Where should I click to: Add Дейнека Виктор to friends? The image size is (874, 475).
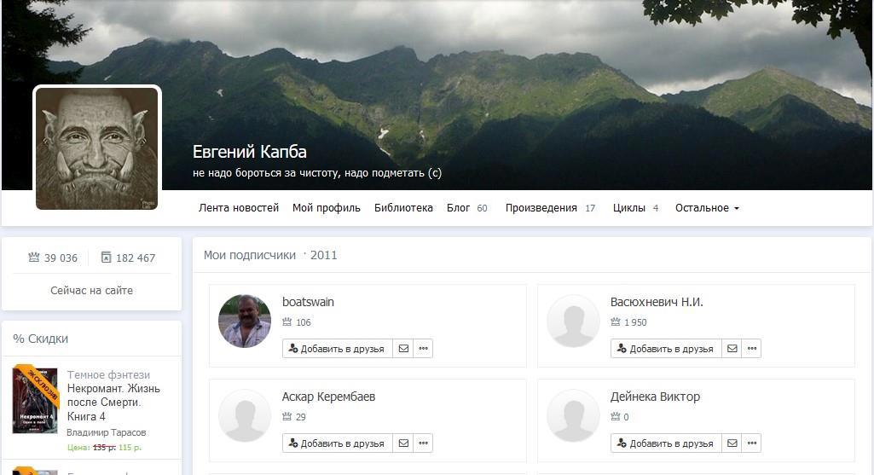(x=666, y=443)
